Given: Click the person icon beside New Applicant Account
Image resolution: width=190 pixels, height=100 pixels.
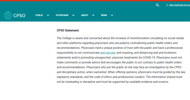Looking at the screenshot, I should 167,5.
